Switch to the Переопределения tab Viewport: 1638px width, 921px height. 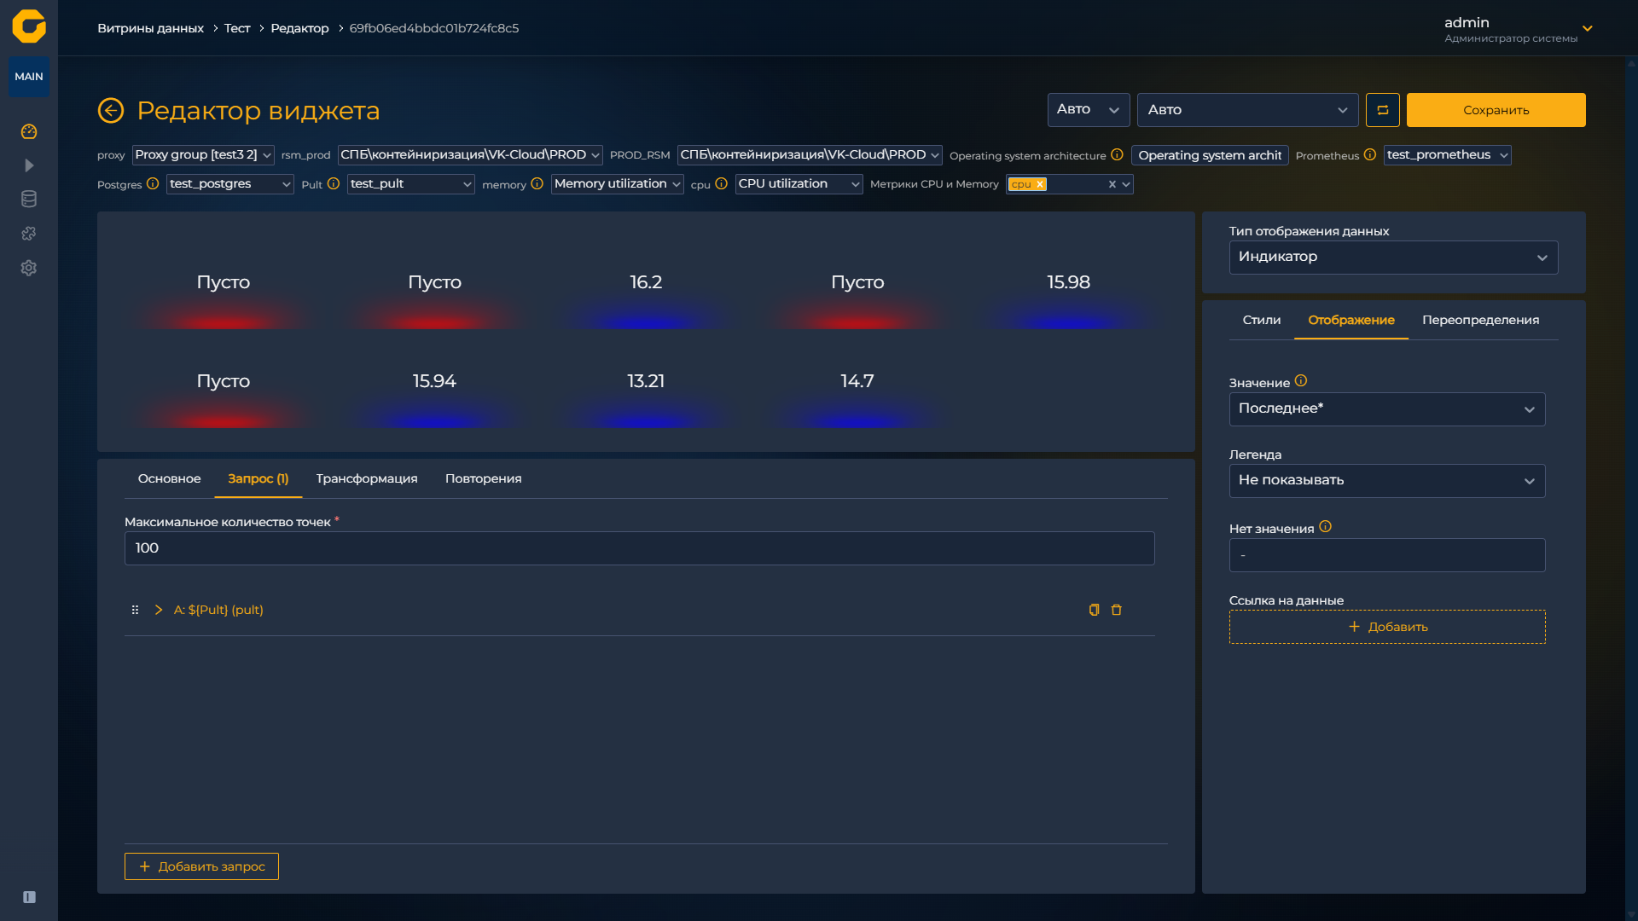coord(1480,321)
